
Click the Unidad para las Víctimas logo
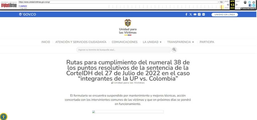[128, 27]
